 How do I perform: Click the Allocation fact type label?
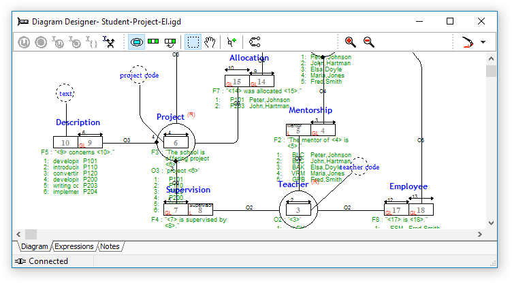tap(249, 58)
